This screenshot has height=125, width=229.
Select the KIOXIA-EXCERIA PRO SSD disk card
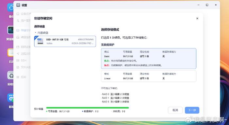[65, 41]
